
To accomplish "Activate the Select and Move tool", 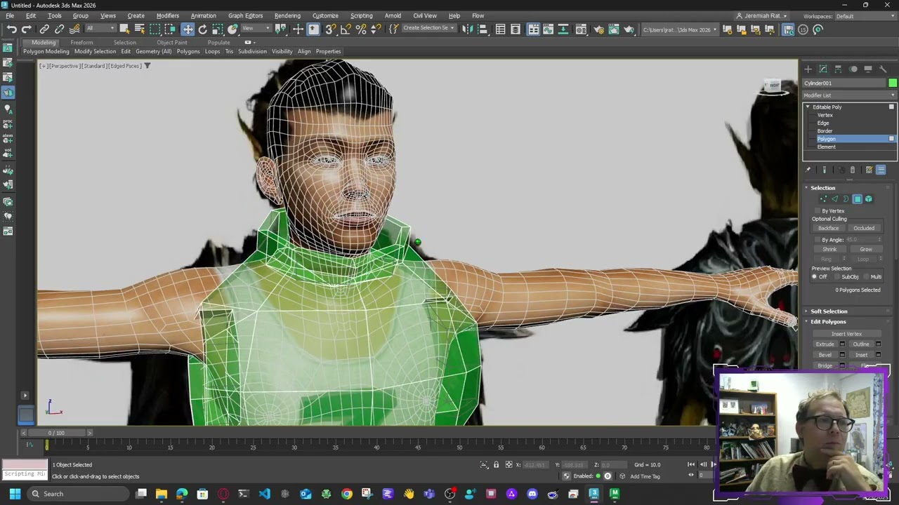I will [188, 29].
